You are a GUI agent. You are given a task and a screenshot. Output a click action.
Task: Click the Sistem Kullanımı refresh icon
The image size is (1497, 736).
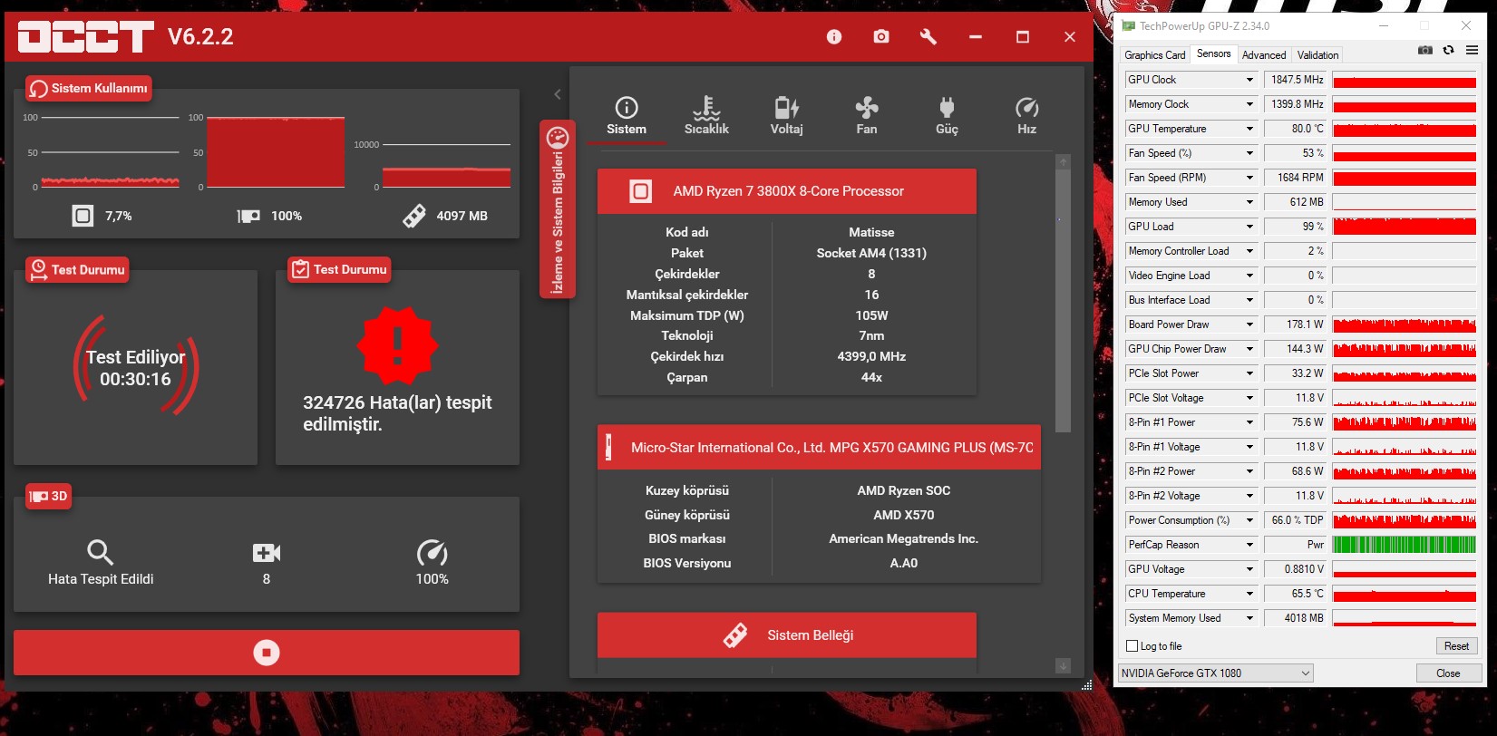click(38, 89)
